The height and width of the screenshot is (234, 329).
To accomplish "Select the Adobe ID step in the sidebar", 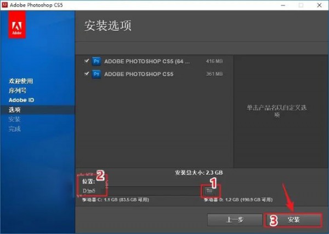I will tap(21, 100).
